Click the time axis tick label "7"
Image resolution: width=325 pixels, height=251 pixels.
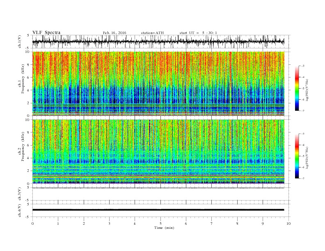coord(212,224)
